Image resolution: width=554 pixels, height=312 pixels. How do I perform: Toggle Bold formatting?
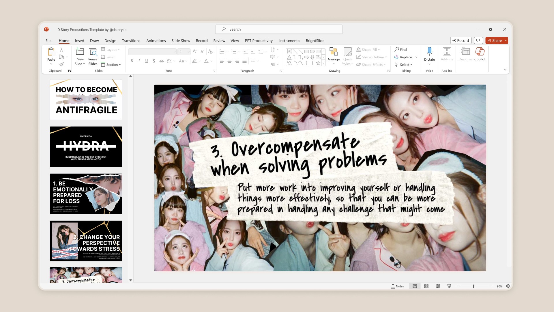[132, 61]
